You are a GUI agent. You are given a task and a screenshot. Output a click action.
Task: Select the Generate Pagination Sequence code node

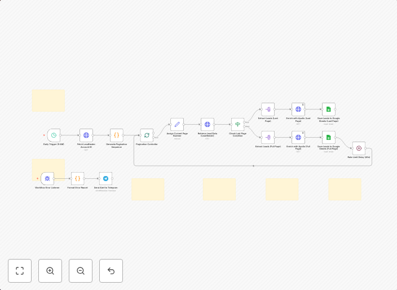(x=117, y=135)
